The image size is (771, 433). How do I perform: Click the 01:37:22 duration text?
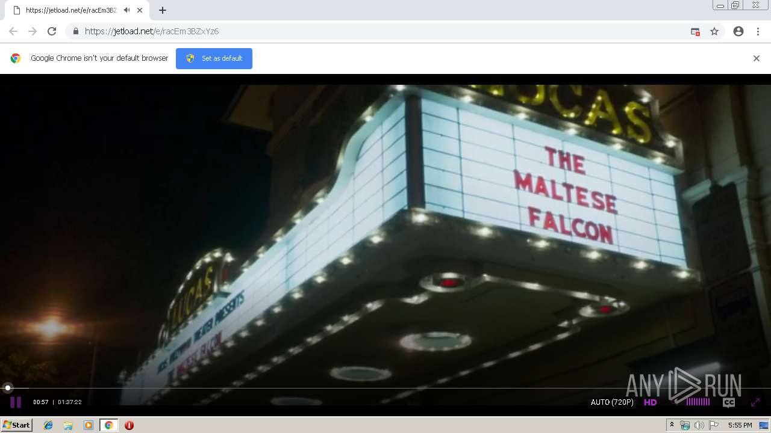[x=70, y=402]
